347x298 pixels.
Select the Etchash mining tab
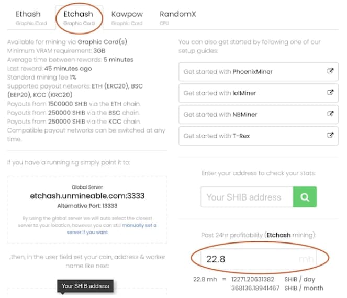pyautogui.click(x=79, y=17)
